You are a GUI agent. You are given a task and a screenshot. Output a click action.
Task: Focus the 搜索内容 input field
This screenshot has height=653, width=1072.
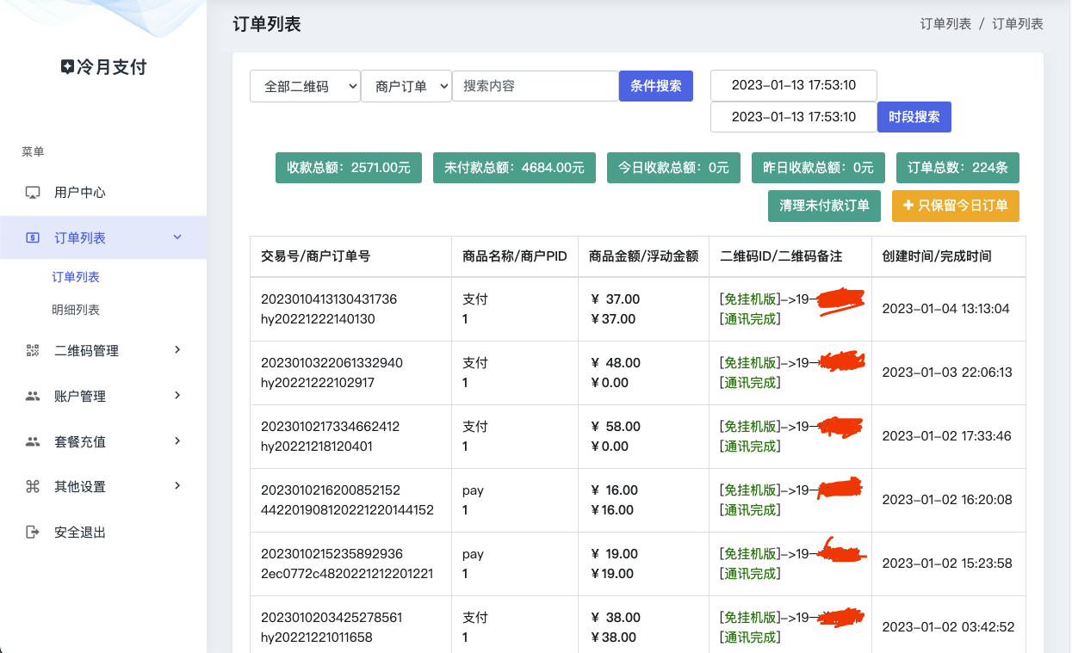pyautogui.click(x=535, y=86)
